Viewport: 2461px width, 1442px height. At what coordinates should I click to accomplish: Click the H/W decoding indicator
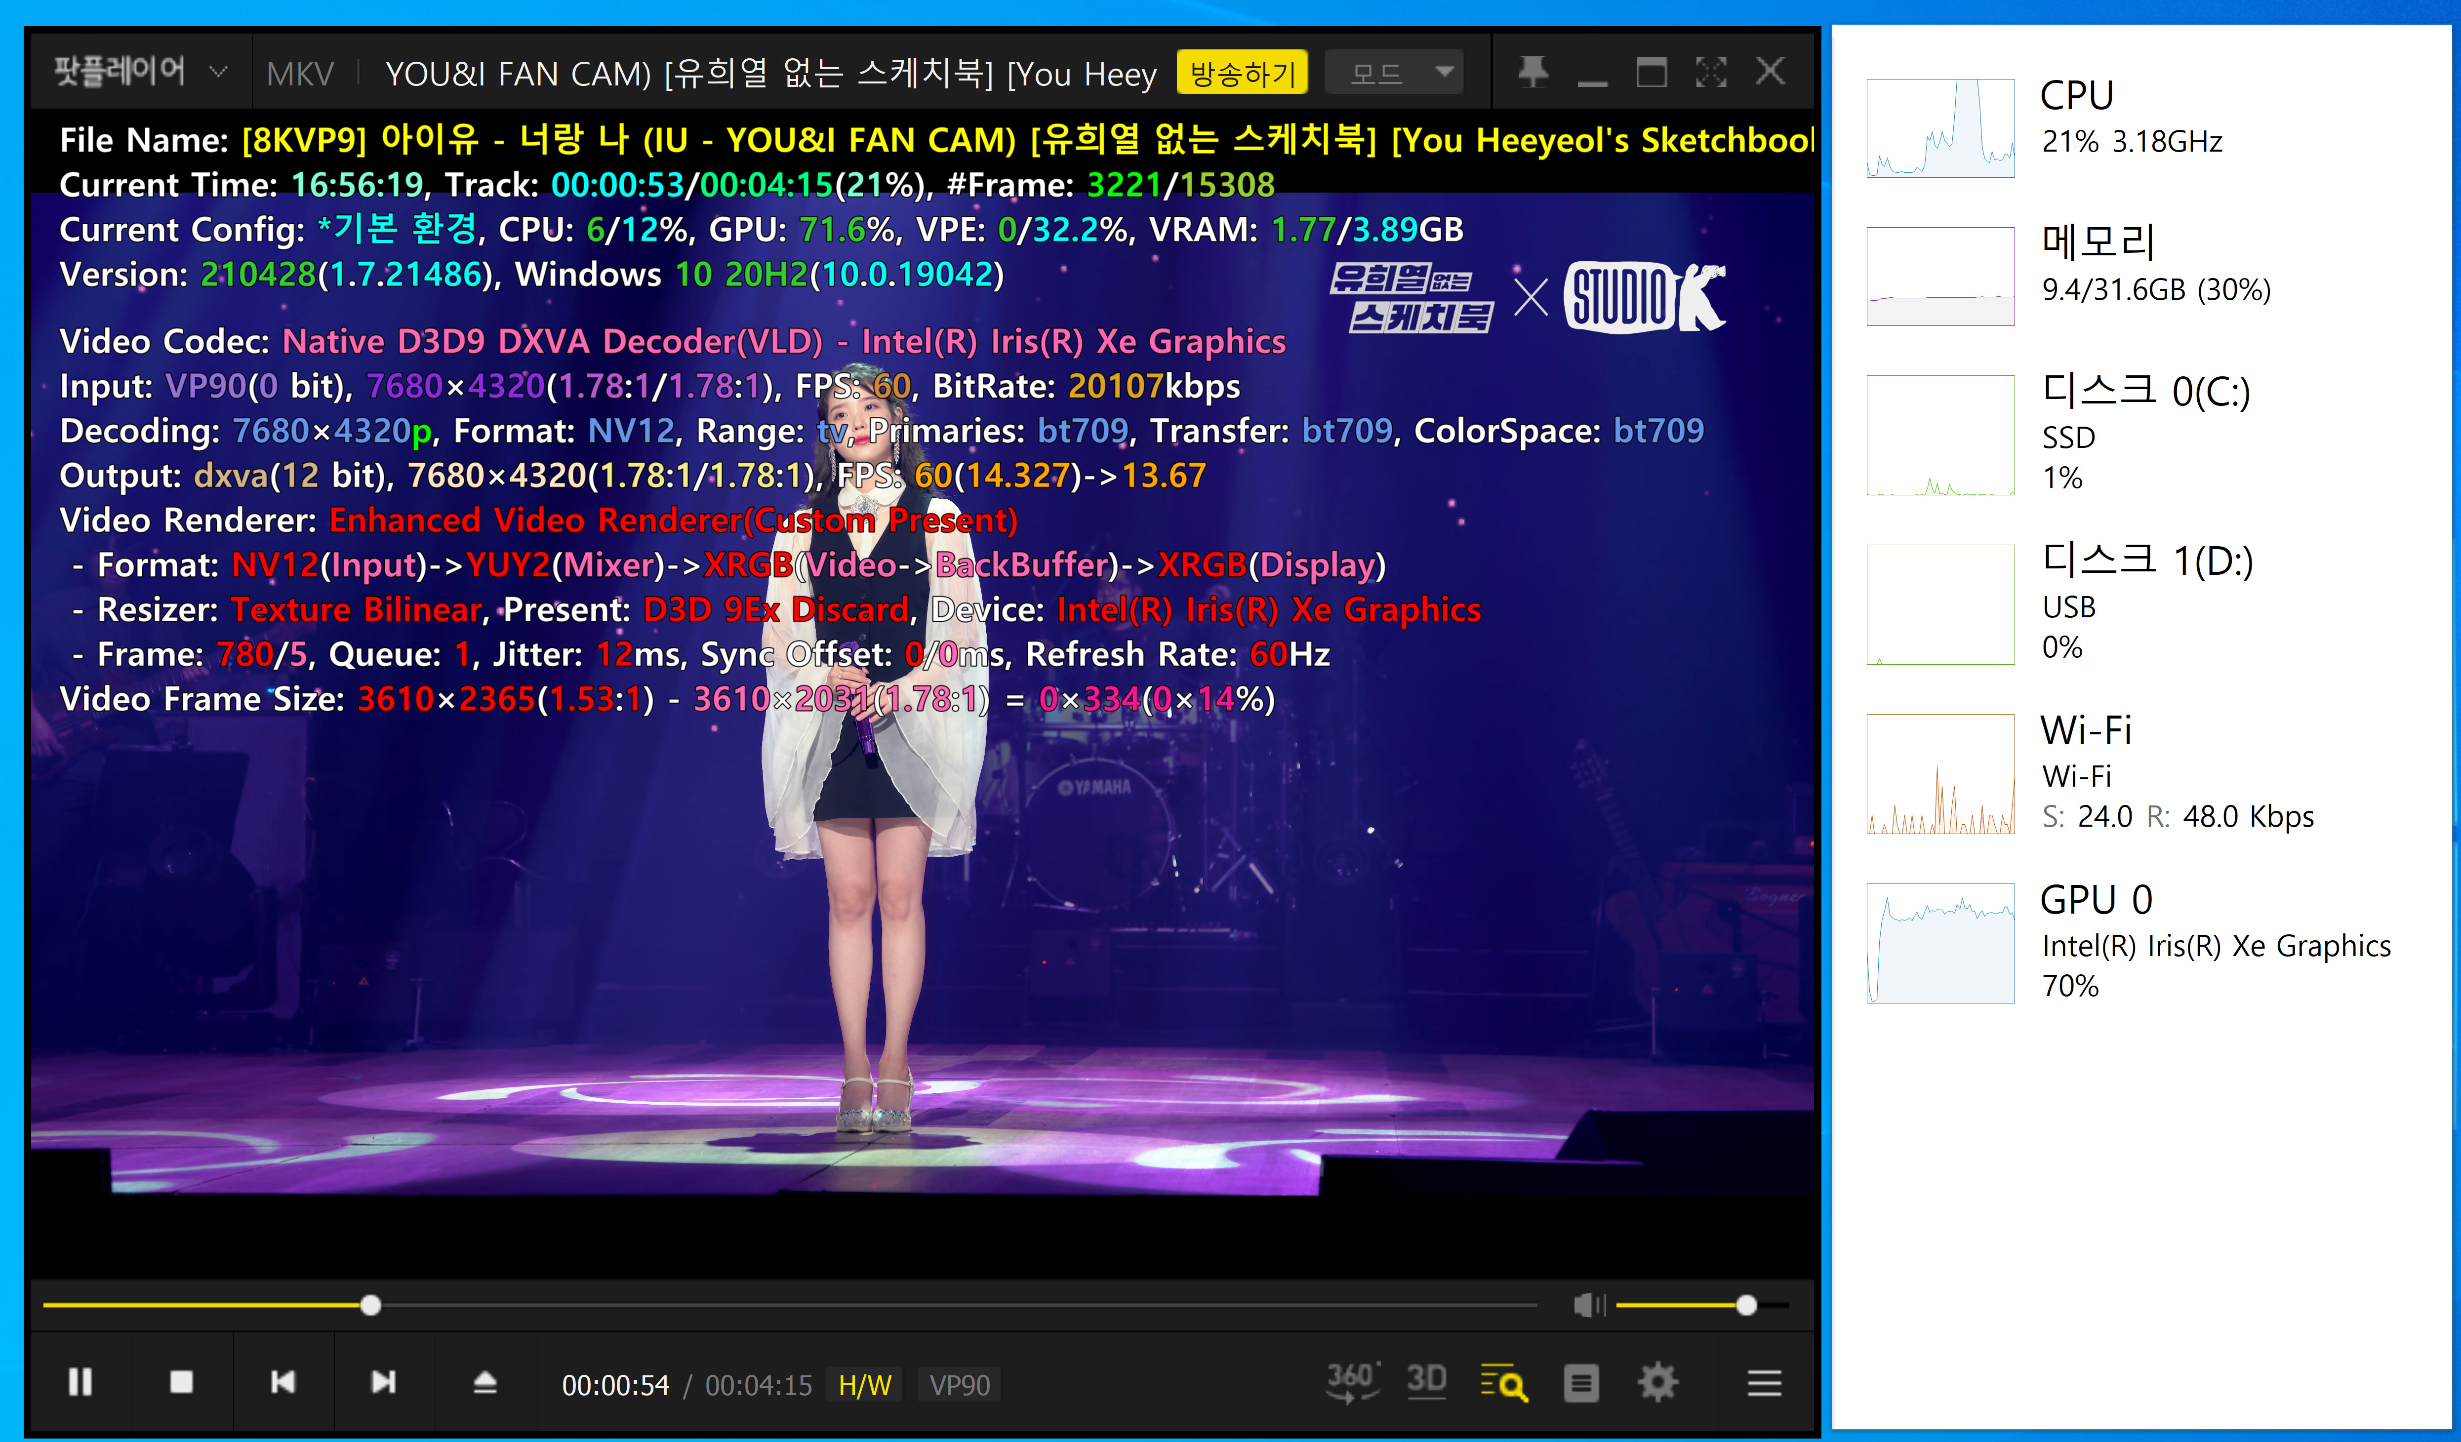click(864, 1385)
